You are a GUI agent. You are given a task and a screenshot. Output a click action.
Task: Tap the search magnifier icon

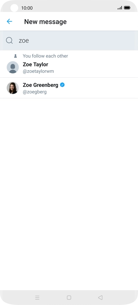[x=9, y=40]
